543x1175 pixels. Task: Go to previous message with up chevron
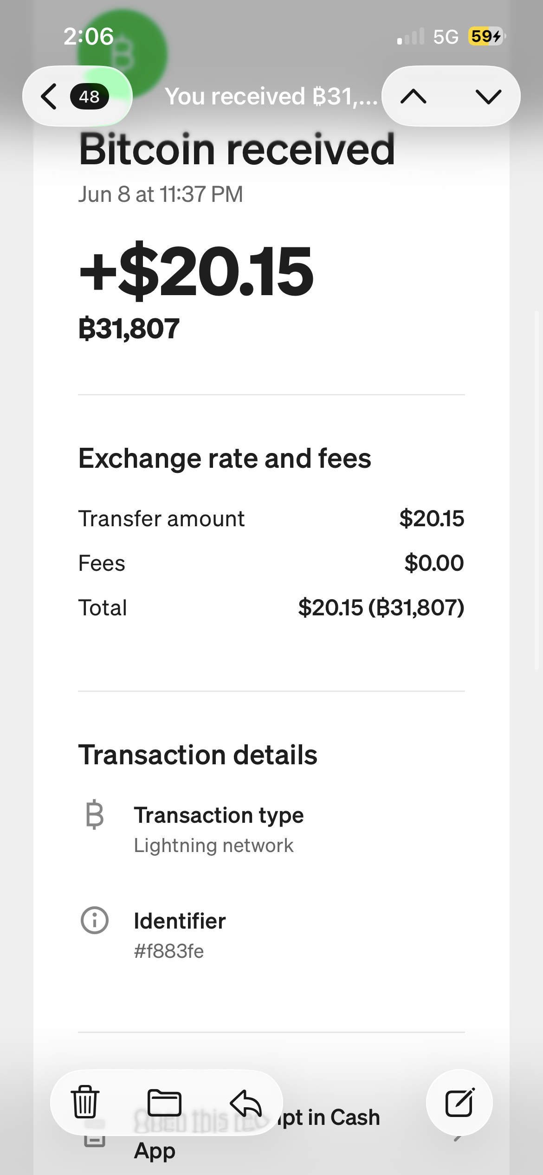click(413, 97)
